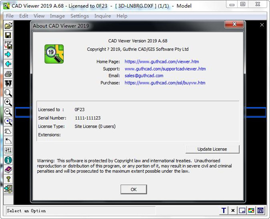270x219 pixels.
Task: Click the multicolor palette icon in status bar
Action: point(251,210)
